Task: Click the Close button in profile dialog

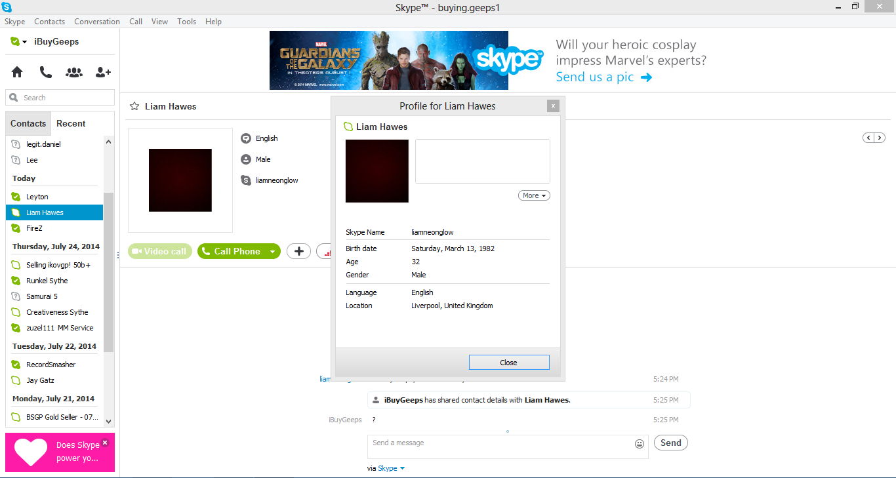Action: point(509,363)
